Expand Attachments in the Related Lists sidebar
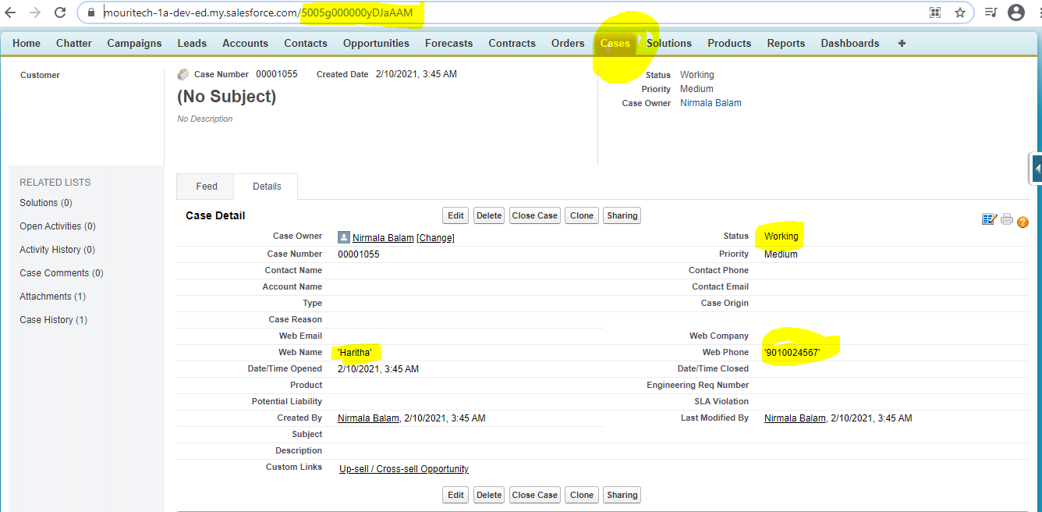 click(52, 296)
